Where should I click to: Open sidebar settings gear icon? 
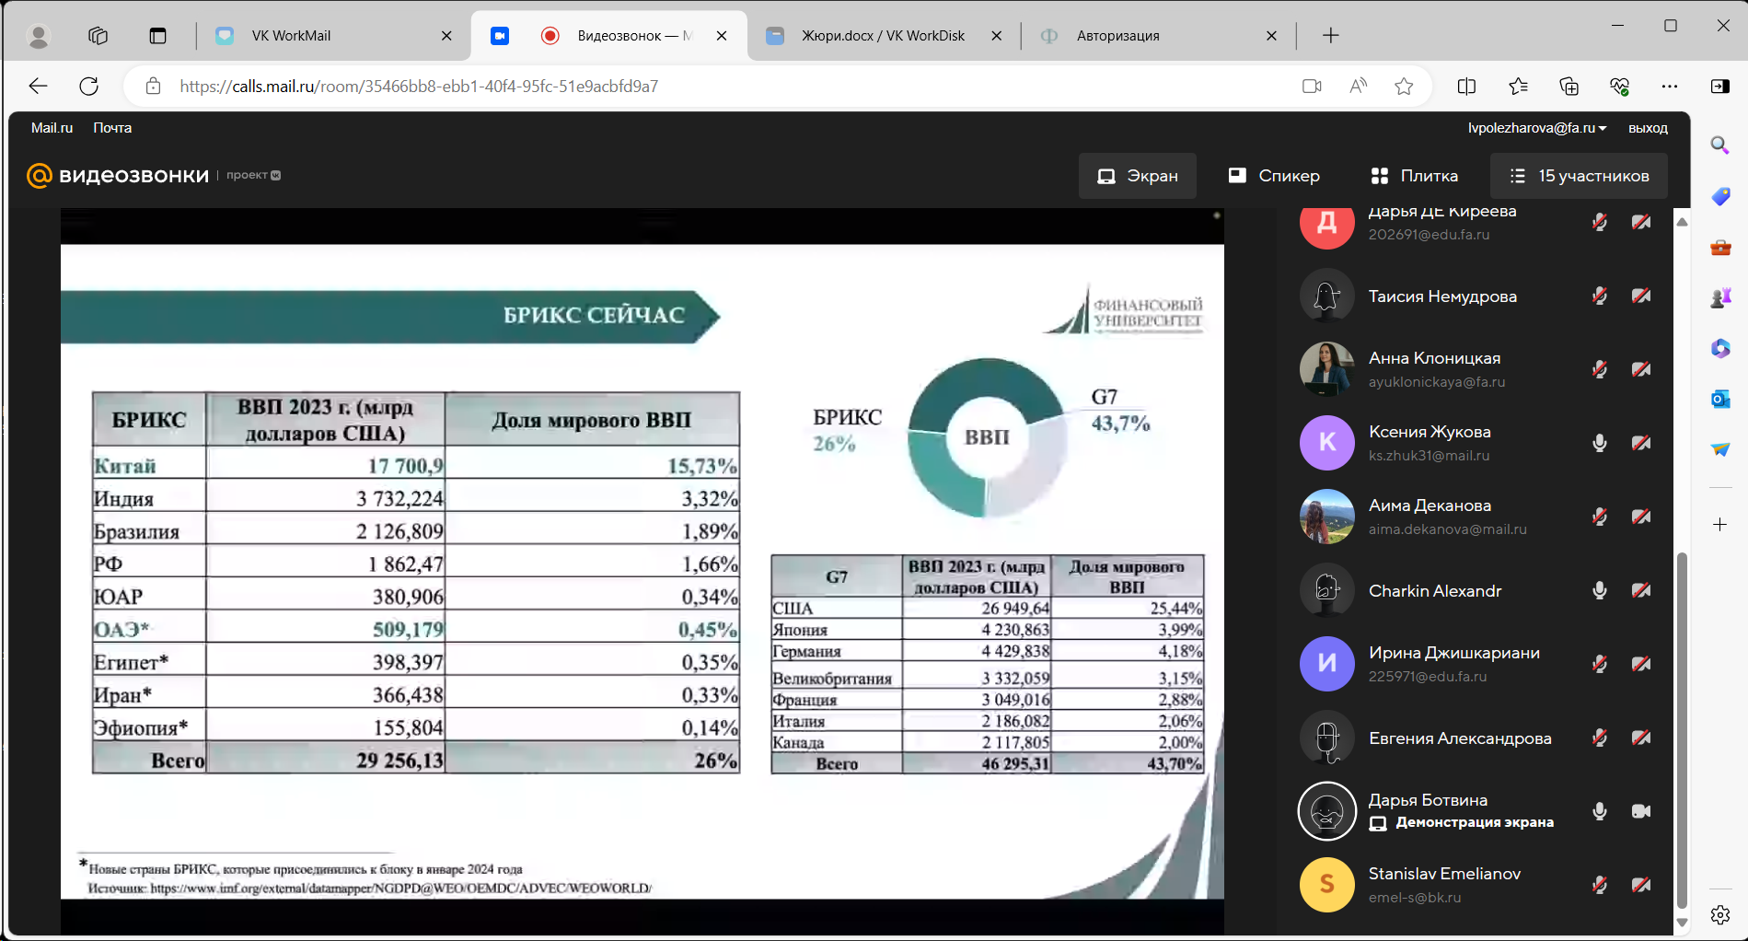tap(1719, 914)
